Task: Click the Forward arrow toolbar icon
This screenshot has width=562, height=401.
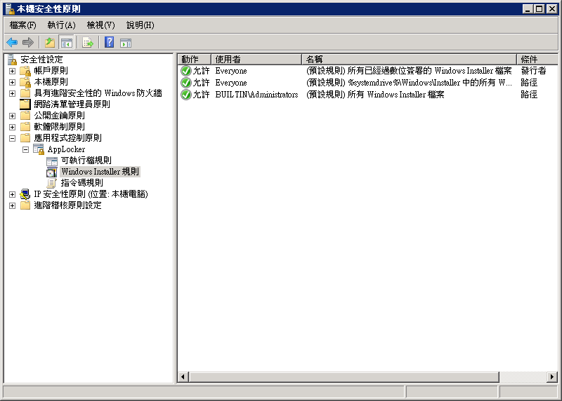Action: pos(28,43)
